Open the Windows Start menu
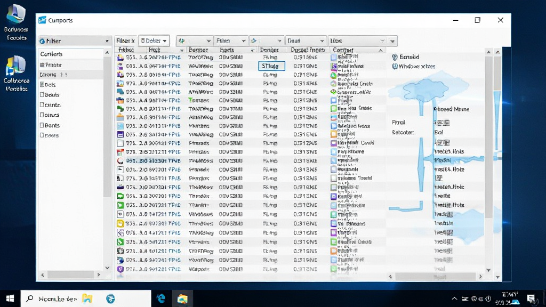 point(10,298)
